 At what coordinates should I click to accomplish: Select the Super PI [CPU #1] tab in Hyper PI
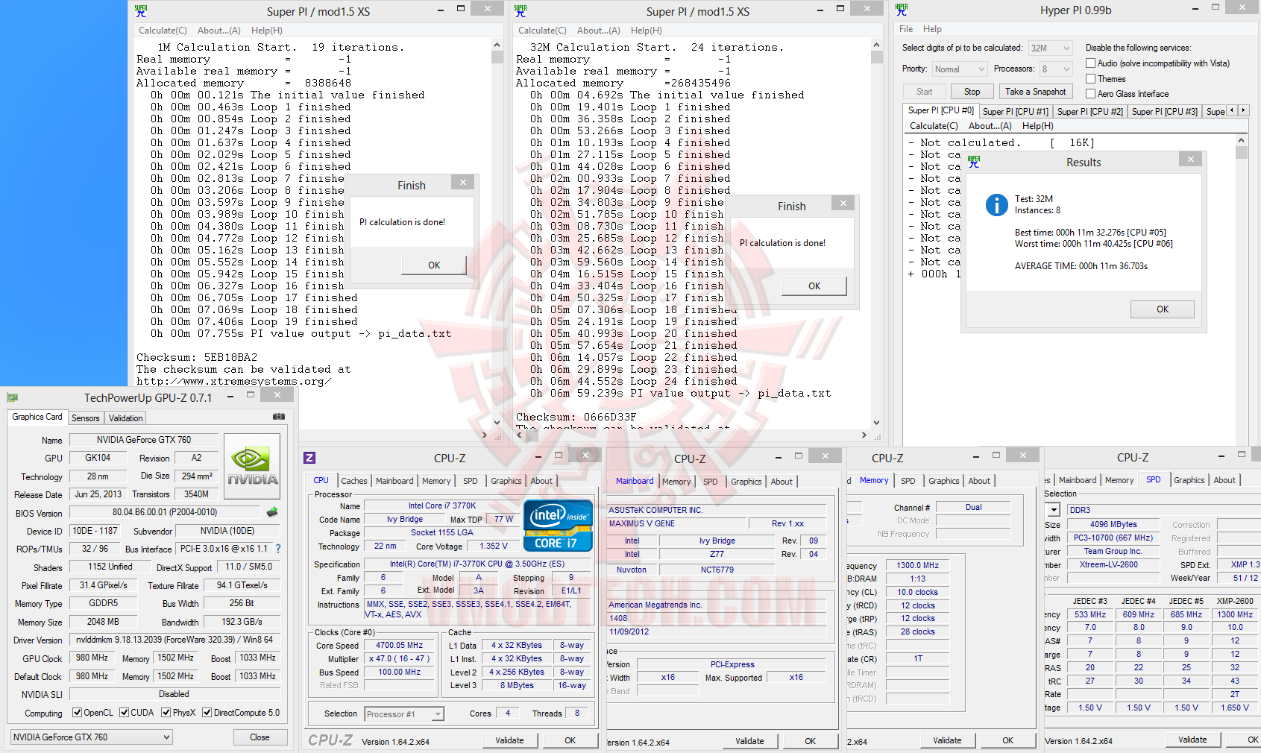[1015, 112]
